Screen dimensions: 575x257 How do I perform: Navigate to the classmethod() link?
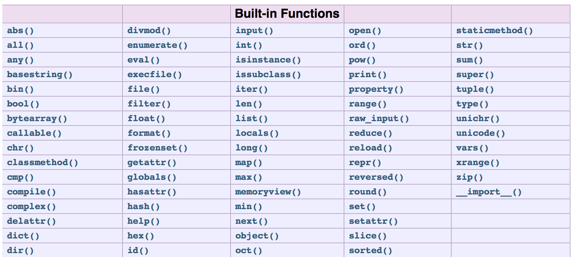coord(42,163)
